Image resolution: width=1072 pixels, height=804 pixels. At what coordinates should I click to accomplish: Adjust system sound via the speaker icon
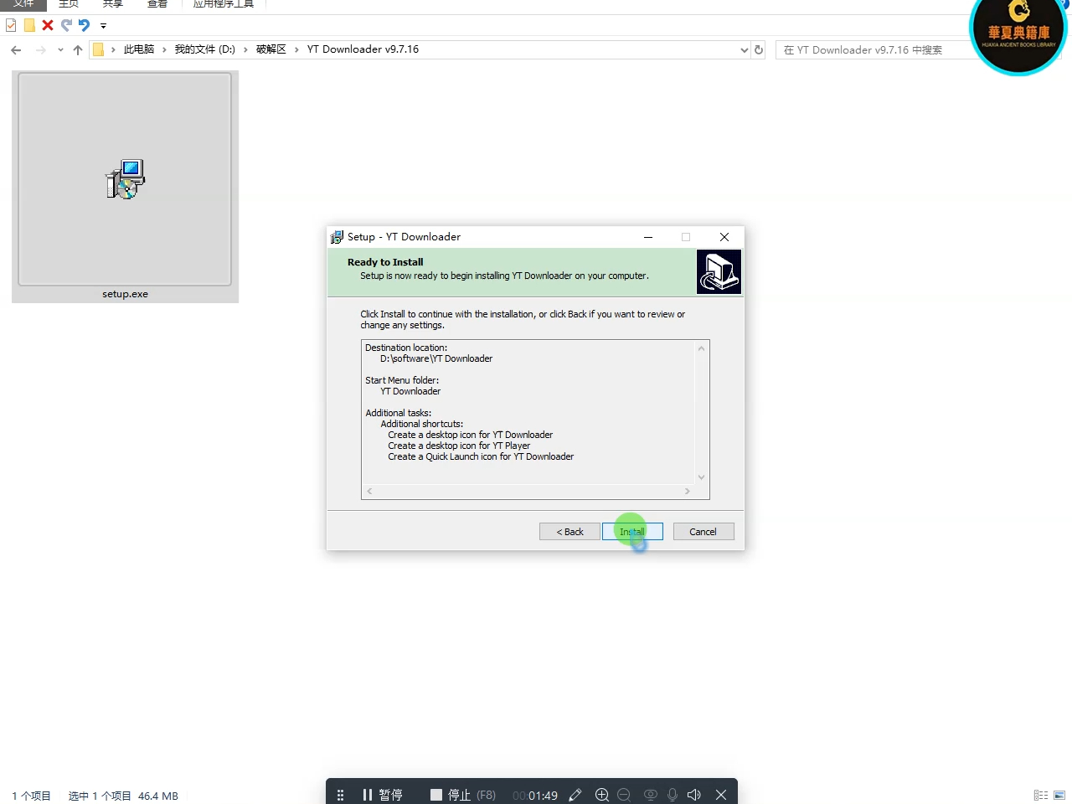pos(694,795)
